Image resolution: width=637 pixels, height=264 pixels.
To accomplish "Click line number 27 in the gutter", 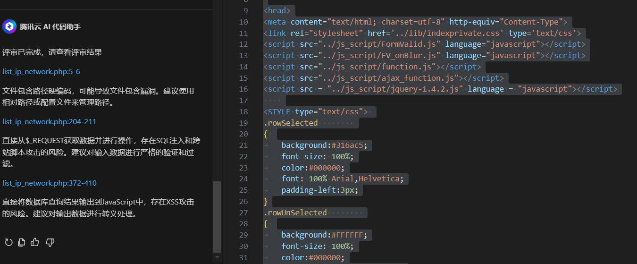I will pos(243,213).
